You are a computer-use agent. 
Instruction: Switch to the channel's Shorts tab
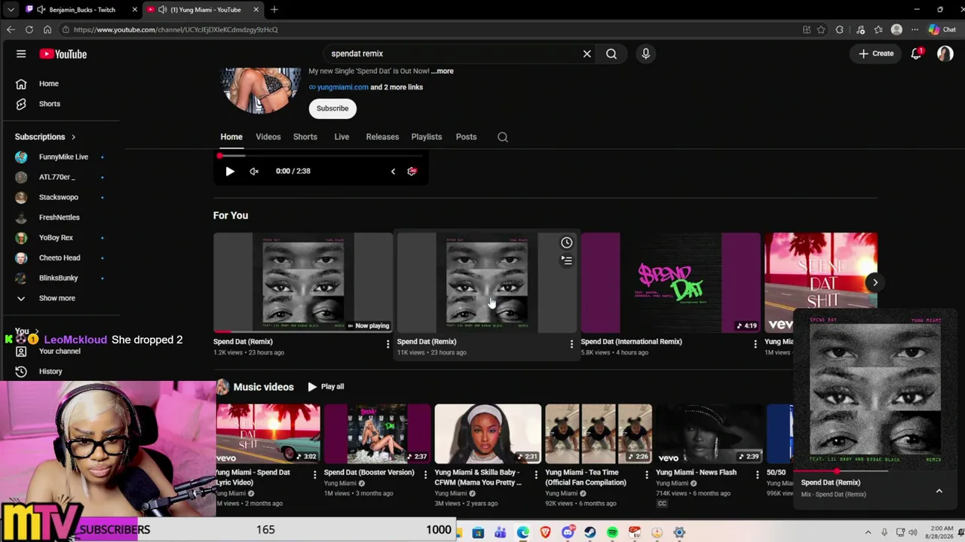pos(305,137)
